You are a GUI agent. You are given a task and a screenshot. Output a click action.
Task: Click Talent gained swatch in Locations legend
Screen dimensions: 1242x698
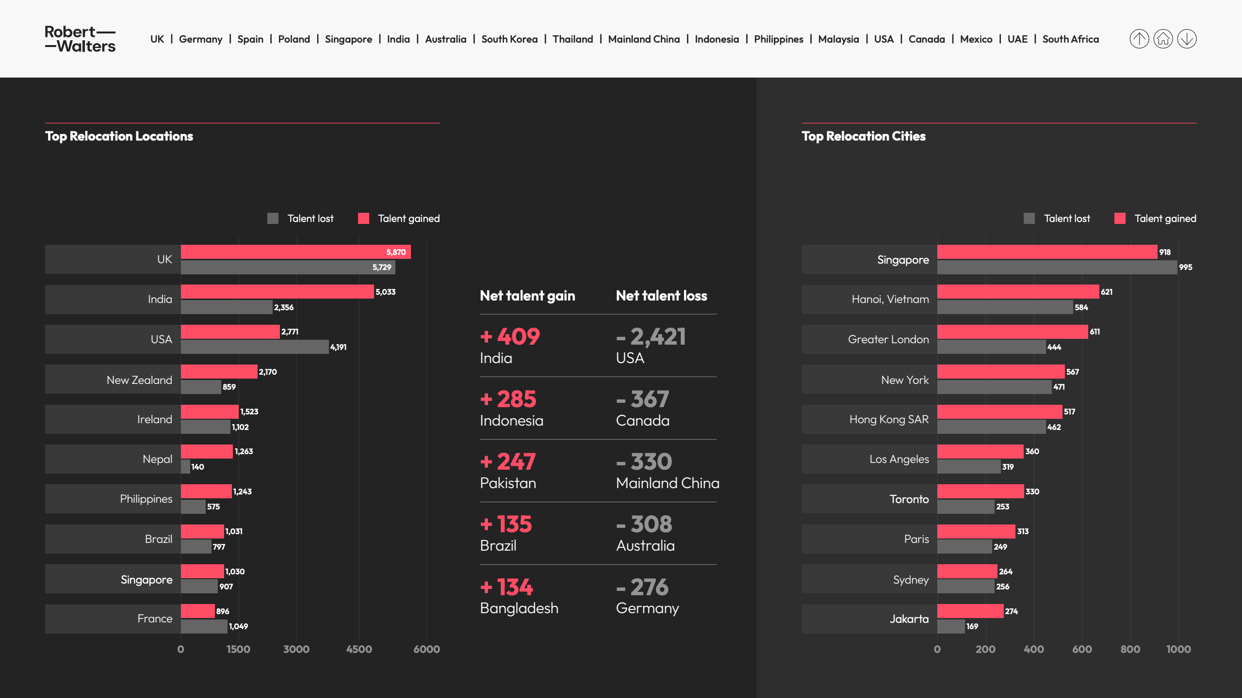363,219
